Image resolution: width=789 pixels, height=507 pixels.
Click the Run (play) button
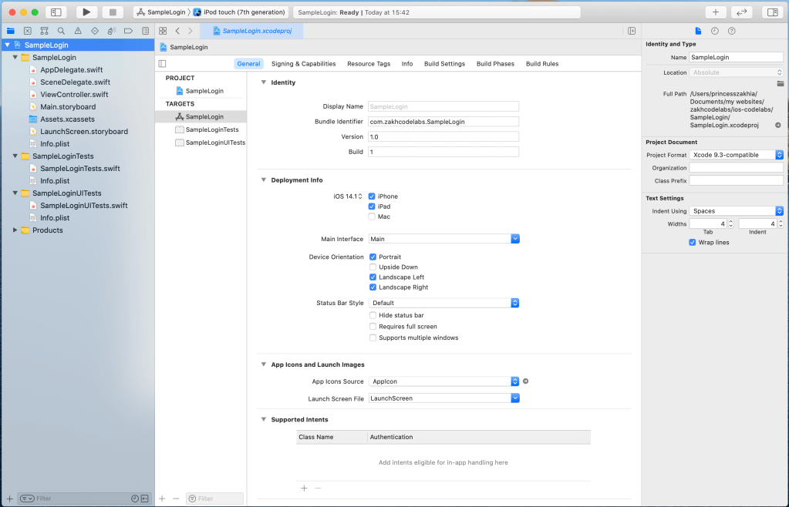tap(86, 12)
